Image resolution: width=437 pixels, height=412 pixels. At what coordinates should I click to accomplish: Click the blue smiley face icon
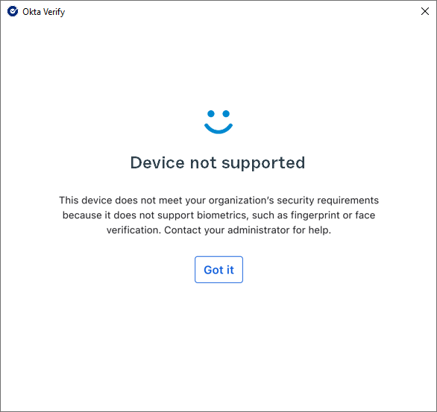[218, 121]
